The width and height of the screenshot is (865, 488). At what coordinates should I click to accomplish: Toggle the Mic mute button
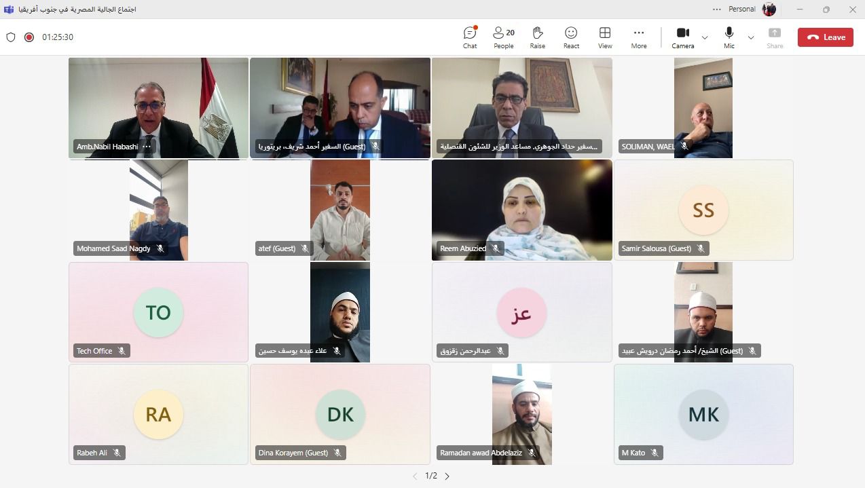729,37
